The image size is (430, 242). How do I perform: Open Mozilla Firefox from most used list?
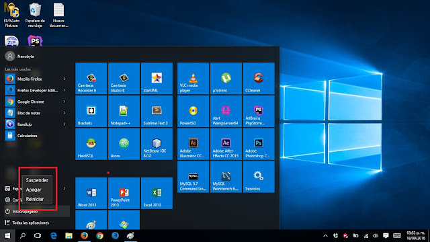[37, 79]
